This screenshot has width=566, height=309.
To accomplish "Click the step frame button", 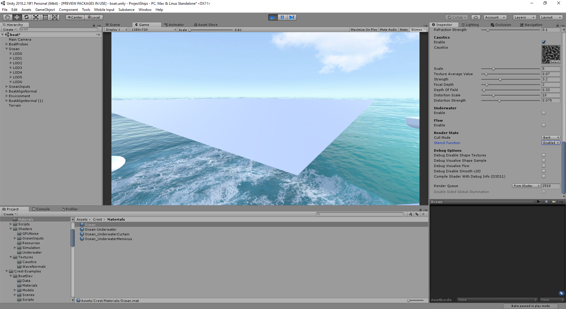I will click(x=292, y=17).
